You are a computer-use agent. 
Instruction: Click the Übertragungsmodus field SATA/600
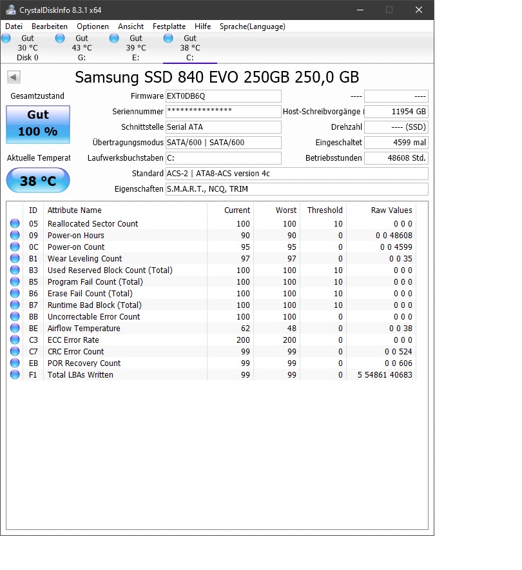click(223, 143)
